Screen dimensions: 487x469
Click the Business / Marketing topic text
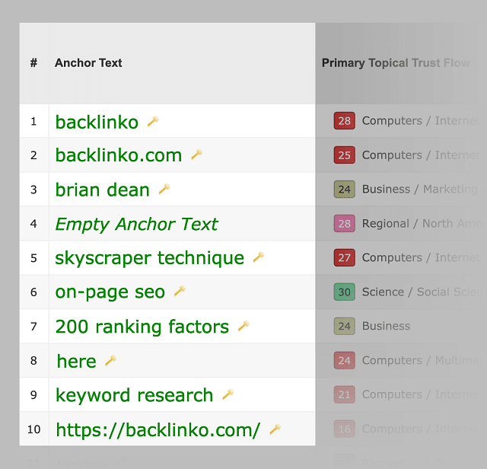pyautogui.click(x=419, y=189)
